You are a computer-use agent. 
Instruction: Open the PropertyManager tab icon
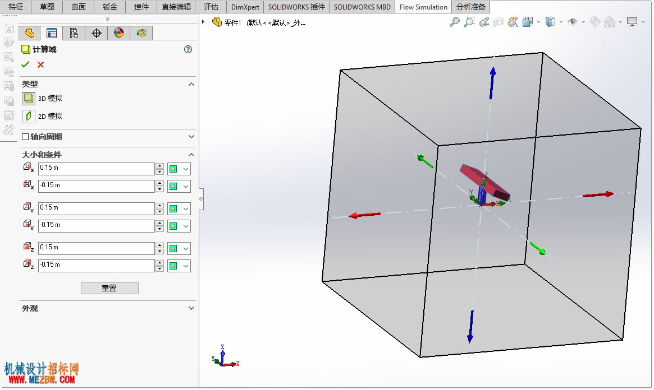click(x=52, y=33)
